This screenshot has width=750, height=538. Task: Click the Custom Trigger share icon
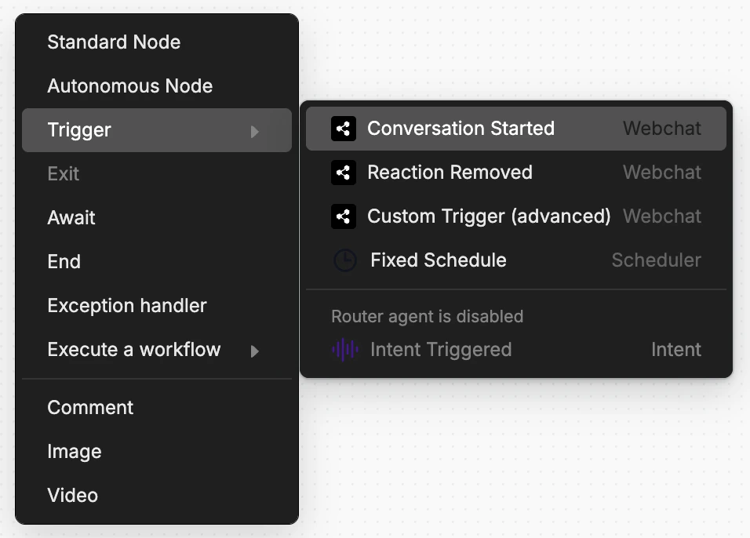[x=344, y=216]
